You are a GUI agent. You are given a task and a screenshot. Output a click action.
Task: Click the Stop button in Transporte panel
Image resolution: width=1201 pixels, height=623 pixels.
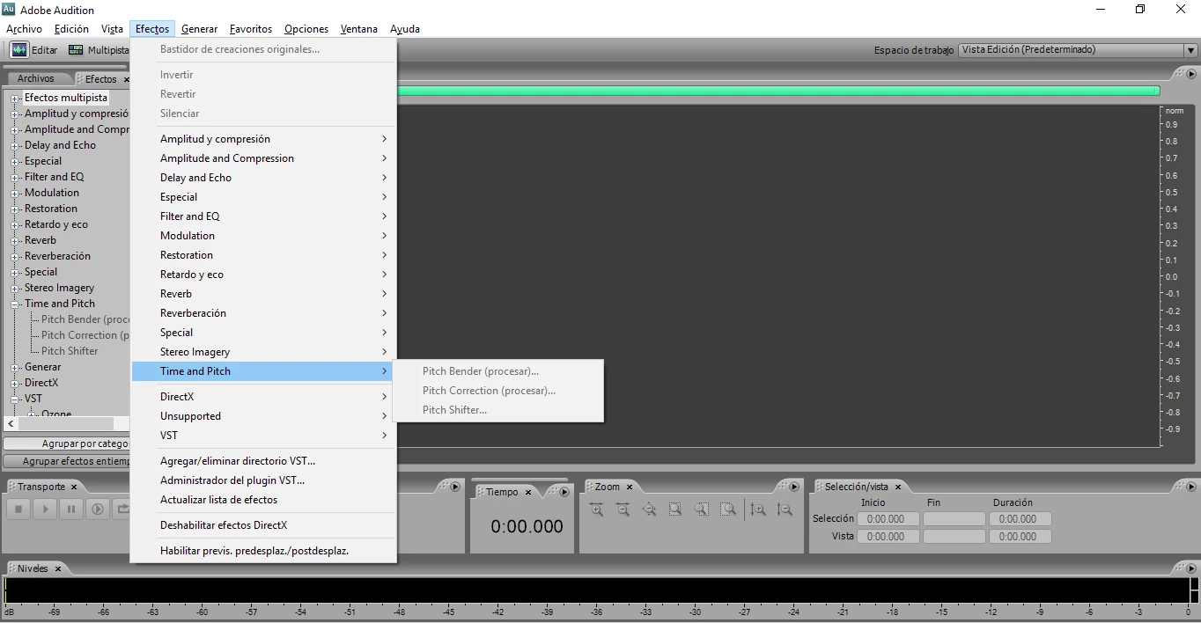pos(18,509)
